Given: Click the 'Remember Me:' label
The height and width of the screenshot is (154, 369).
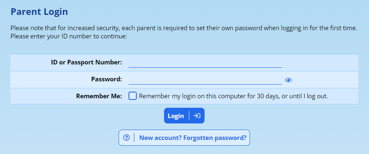Looking at the screenshot, I should [99, 96].
